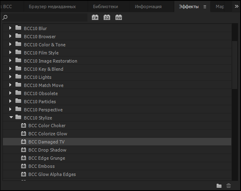Expand BCC10 Film Style folder
241x191 pixels.
point(10,52)
